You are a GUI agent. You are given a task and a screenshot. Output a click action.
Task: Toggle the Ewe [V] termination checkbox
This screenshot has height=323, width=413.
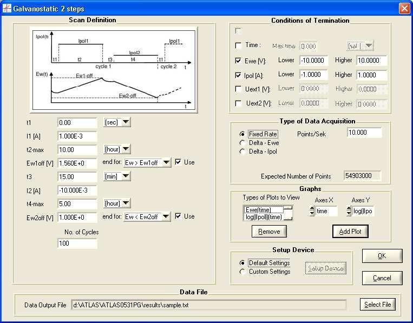238,61
